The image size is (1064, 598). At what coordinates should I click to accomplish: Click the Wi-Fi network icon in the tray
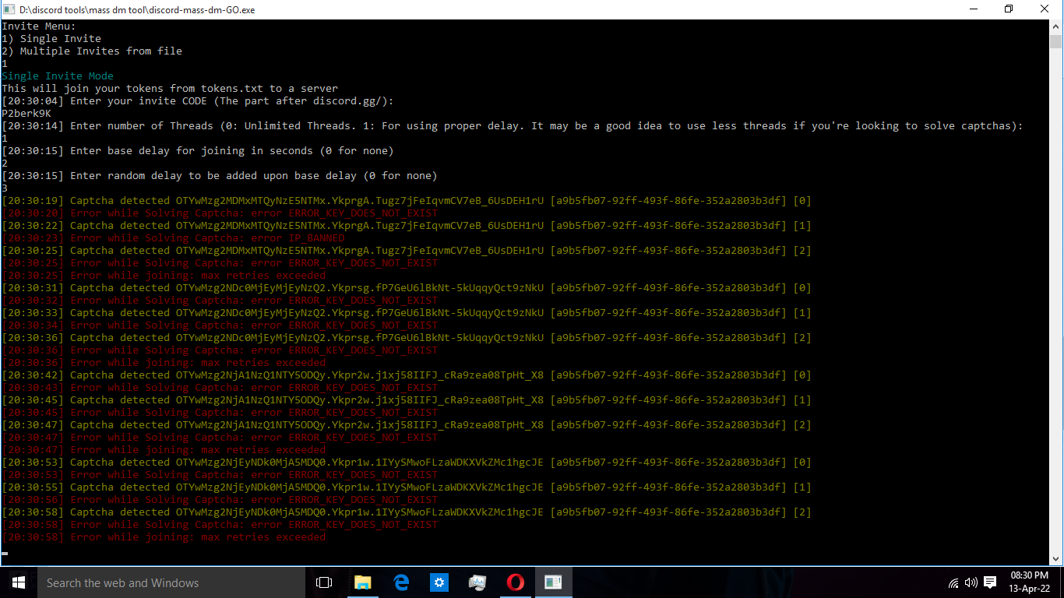point(953,582)
